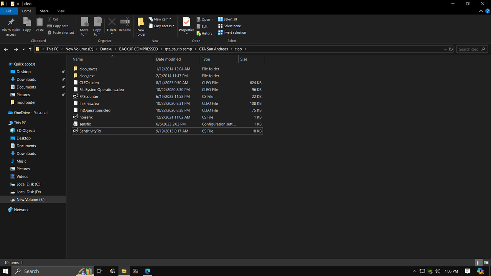491x276 pixels.
Task: Click Select none in ribbon
Action: click(x=229, y=26)
